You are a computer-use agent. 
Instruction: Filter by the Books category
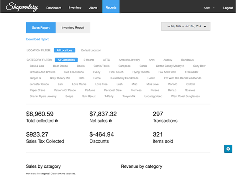[81, 66]
